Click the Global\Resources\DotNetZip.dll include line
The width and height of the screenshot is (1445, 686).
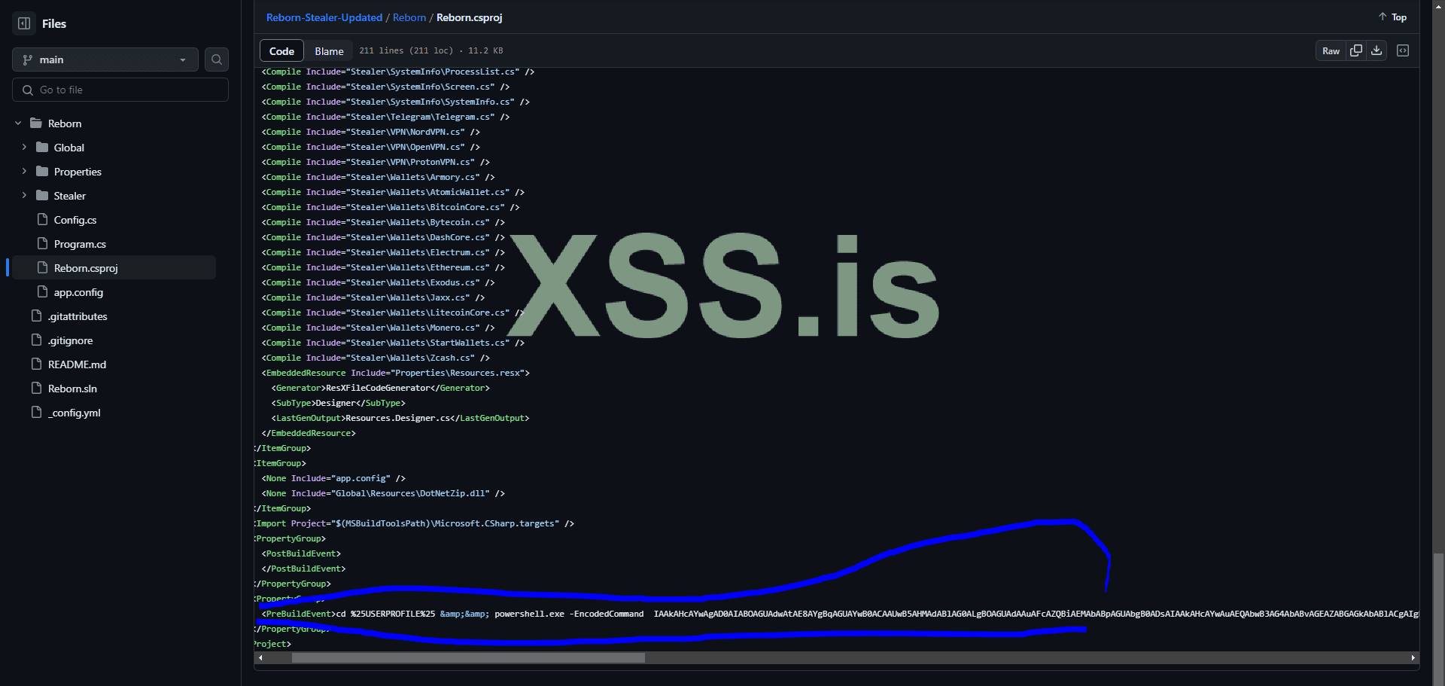click(383, 493)
